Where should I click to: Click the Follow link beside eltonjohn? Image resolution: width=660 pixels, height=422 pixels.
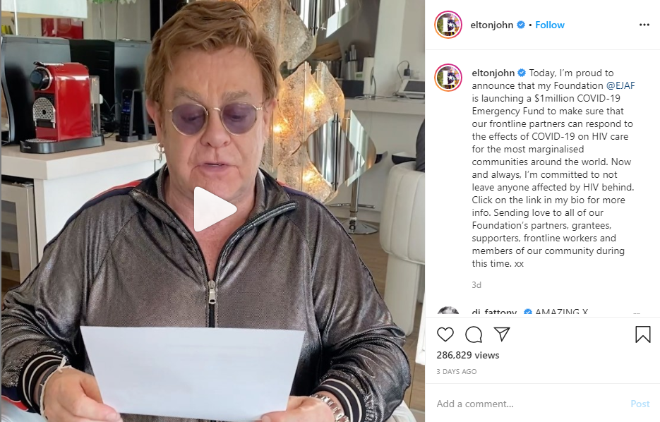point(550,25)
